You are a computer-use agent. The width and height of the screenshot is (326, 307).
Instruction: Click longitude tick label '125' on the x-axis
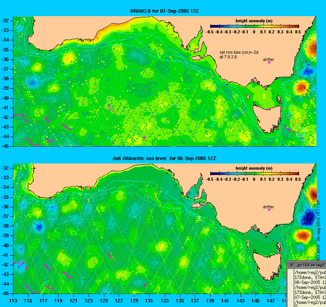(104, 300)
